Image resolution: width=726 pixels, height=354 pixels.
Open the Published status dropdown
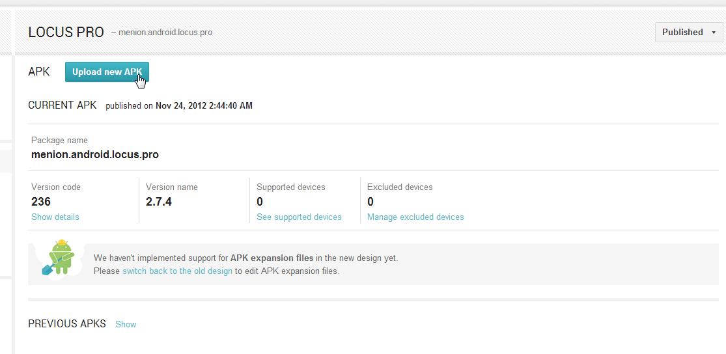(689, 32)
